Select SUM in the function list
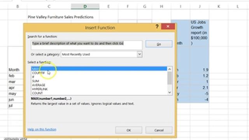 click(x=99, y=81)
